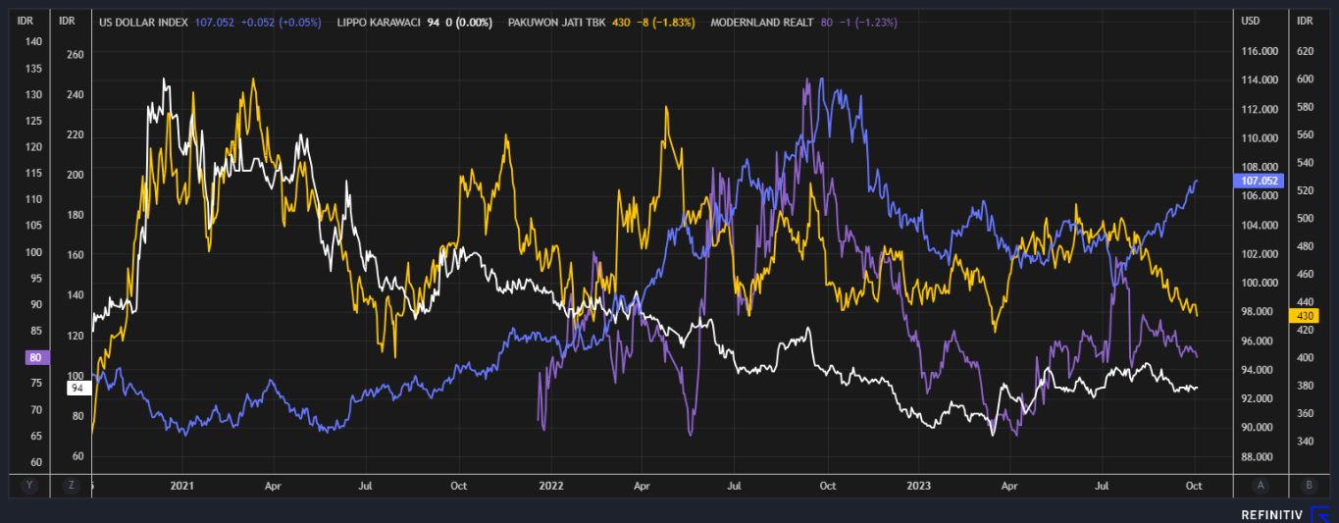Image resolution: width=1339 pixels, height=523 pixels.
Task: Click the A axis selector button
Action: (x=1260, y=486)
